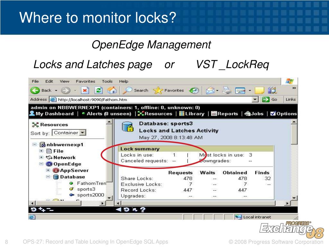
Task: Open the Edit menu
Action: [x=49, y=81]
